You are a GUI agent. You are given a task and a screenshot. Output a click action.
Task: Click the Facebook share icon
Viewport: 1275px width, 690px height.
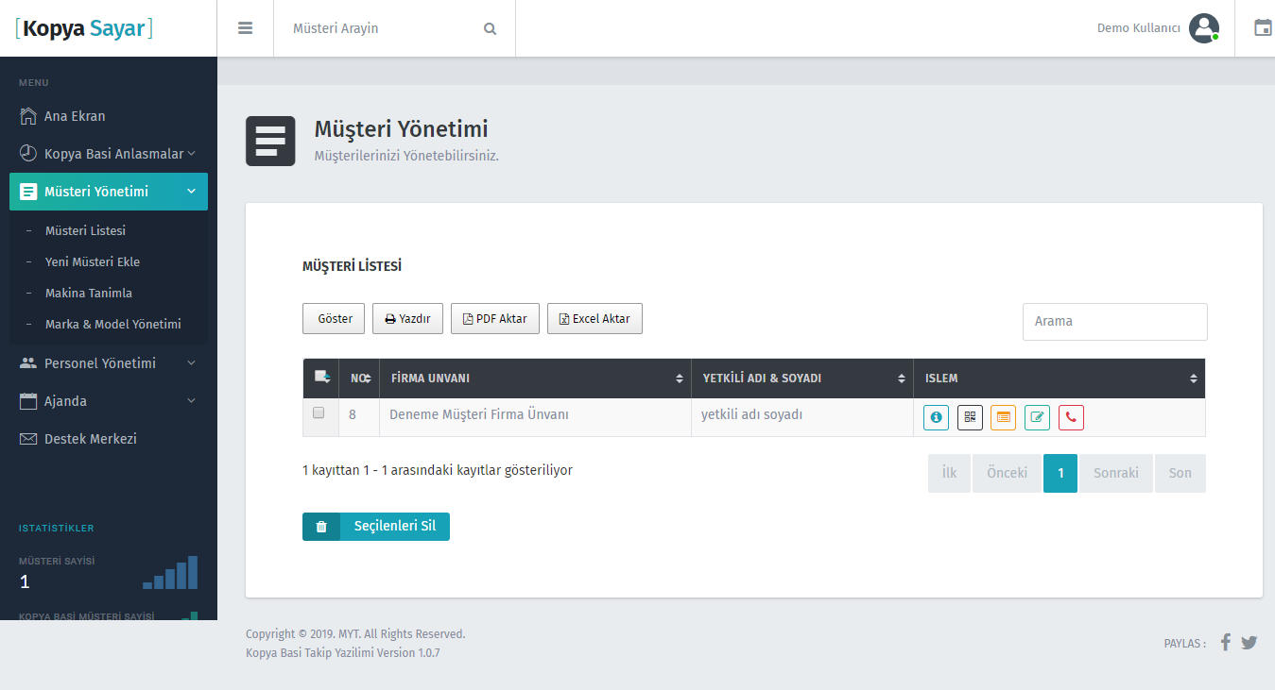1225,643
